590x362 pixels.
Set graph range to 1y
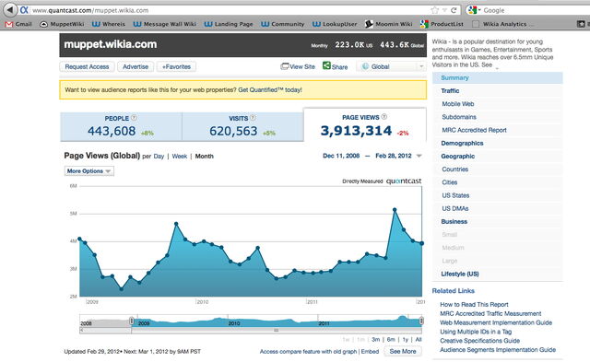pyautogui.click(x=406, y=340)
